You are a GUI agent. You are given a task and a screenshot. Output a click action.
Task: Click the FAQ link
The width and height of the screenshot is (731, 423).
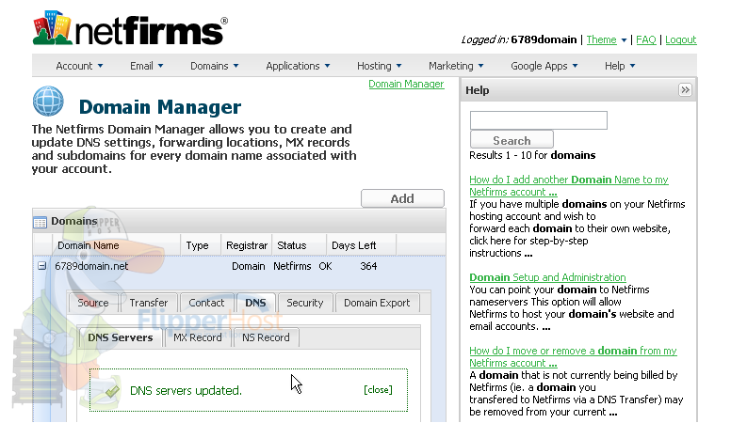pyautogui.click(x=645, y=40)
